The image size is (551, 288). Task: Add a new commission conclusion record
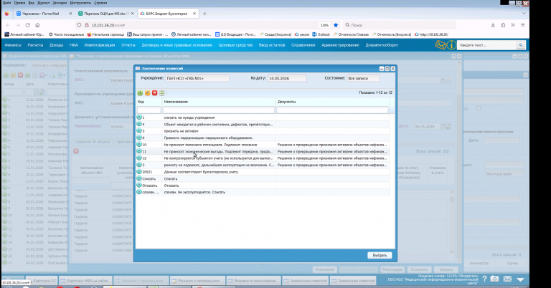tap(140, 93)
